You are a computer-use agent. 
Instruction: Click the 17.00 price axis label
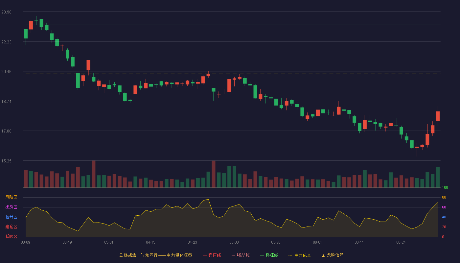(6, 131)
